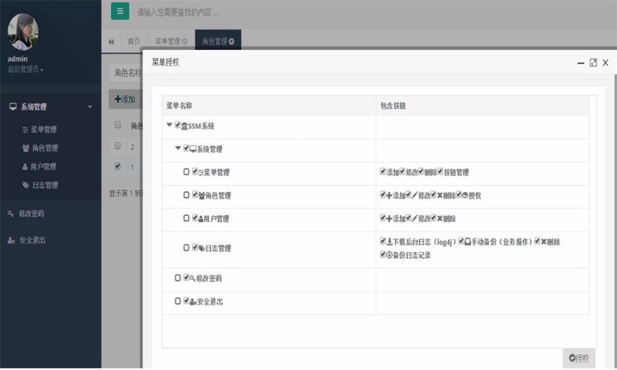Click the tab scroll-left double arrow
Viewport: 617px width, 370px height.
111,42
